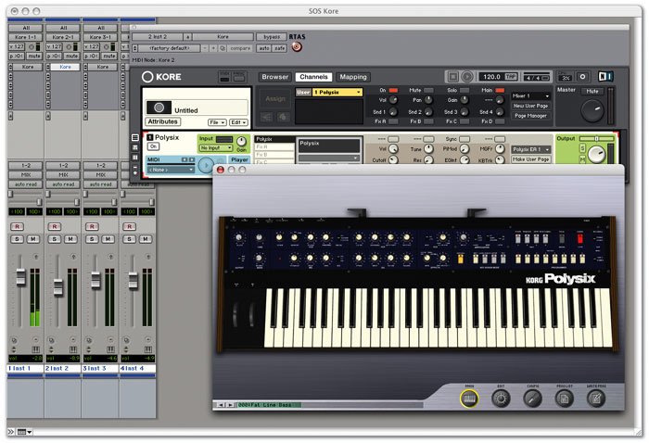Click the Kore list view sidebar icon
This screenshot has width=649, height=443.
135,138
